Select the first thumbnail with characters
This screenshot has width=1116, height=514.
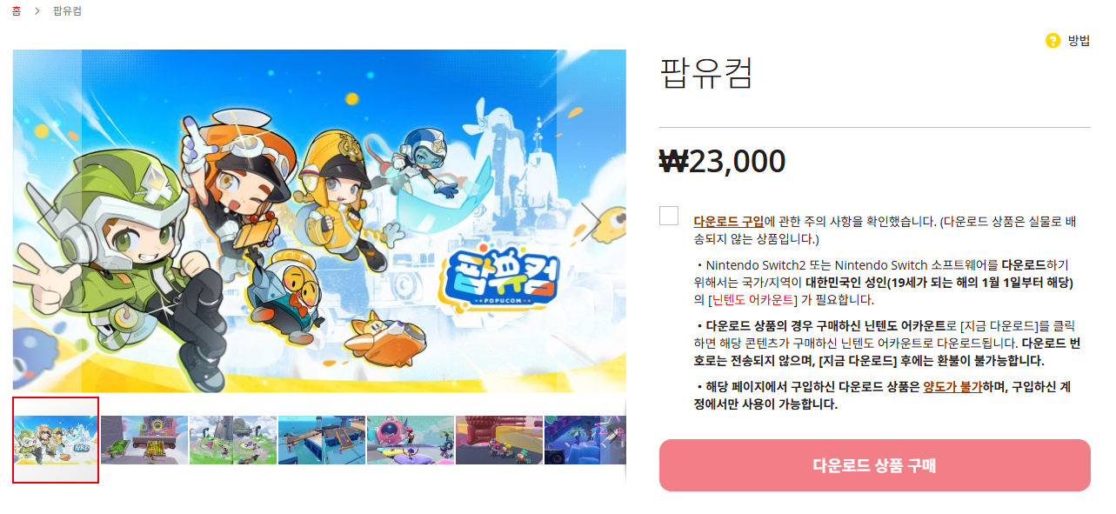[56, 440]
